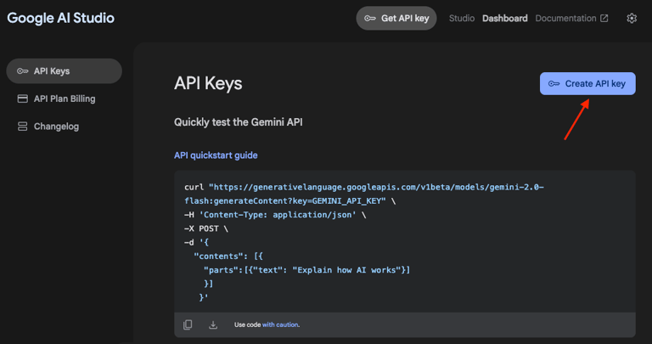The image size is (652, 344).
Task: Click the key icon beside API Keys
Action: pyautogui.click(x=22, y=71)
